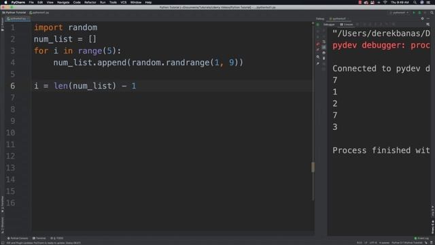Click the Wi-Fi status icon
Image resolution: width=435 pixels, height=245 pixels.
point(385,2)
